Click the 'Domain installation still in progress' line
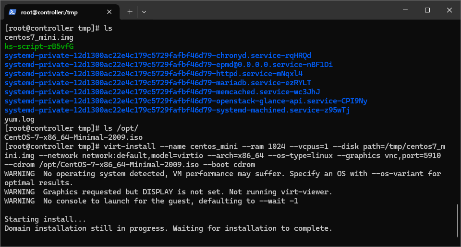461x247 pixels. [168, 228]
